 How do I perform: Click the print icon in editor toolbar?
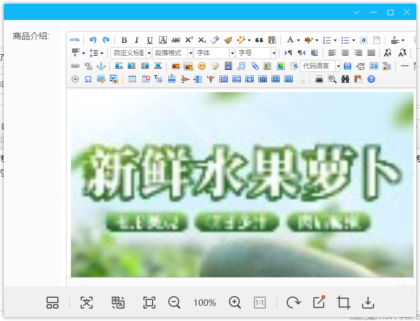[x=319, y=79]
